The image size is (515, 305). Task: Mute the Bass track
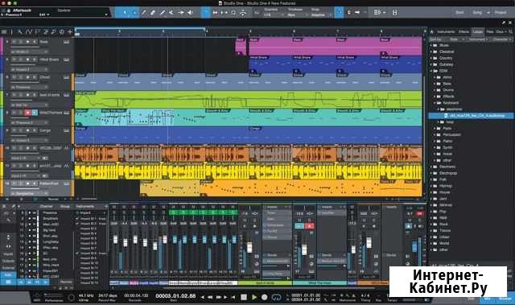point(14,42)
